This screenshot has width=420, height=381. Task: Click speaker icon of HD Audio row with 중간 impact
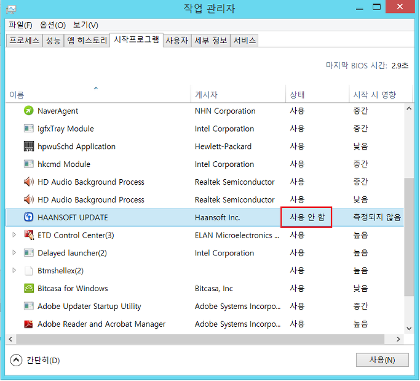pos(29,182)
